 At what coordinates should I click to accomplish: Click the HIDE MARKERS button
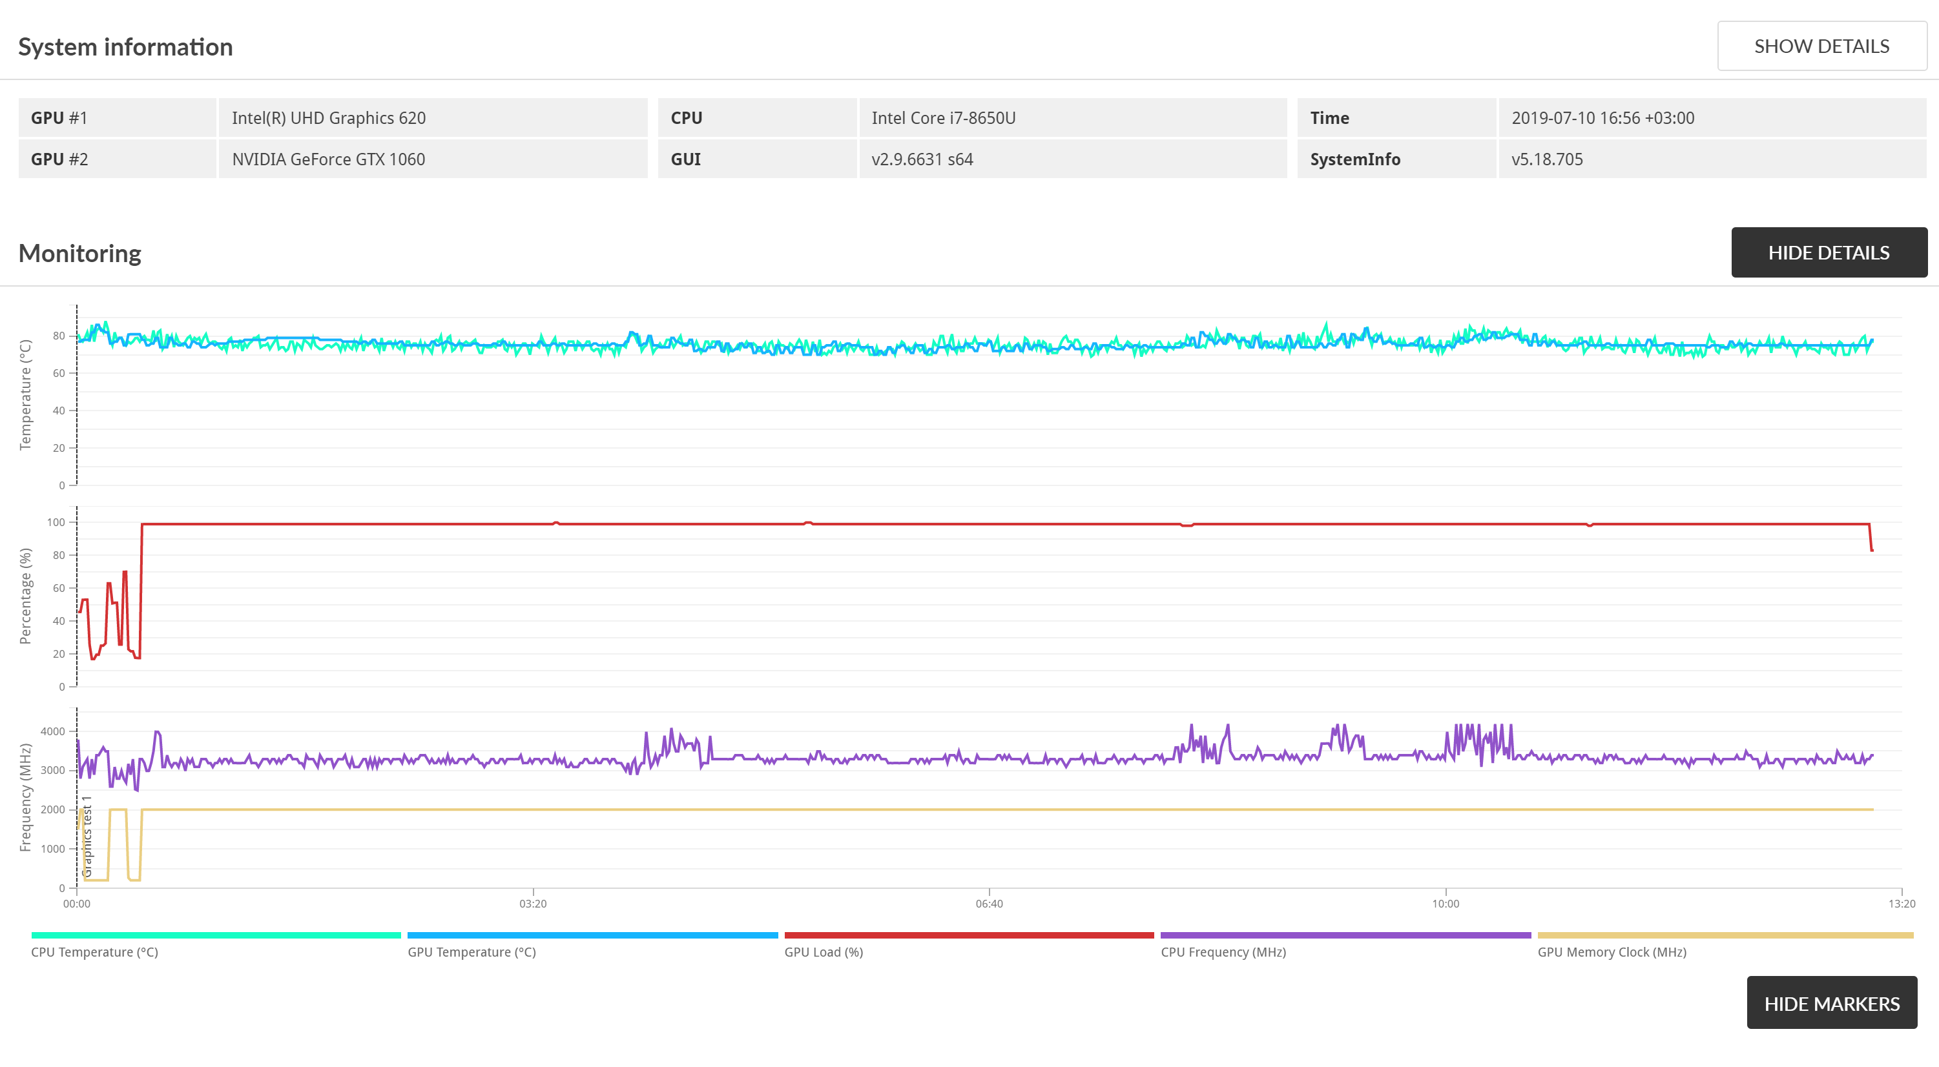pyautogui.click(x=1831, y=1003)
